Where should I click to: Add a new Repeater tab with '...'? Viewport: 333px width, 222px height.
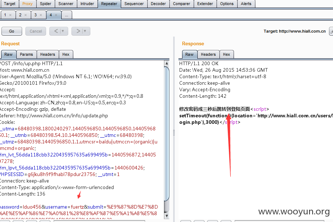coord(66,15)
